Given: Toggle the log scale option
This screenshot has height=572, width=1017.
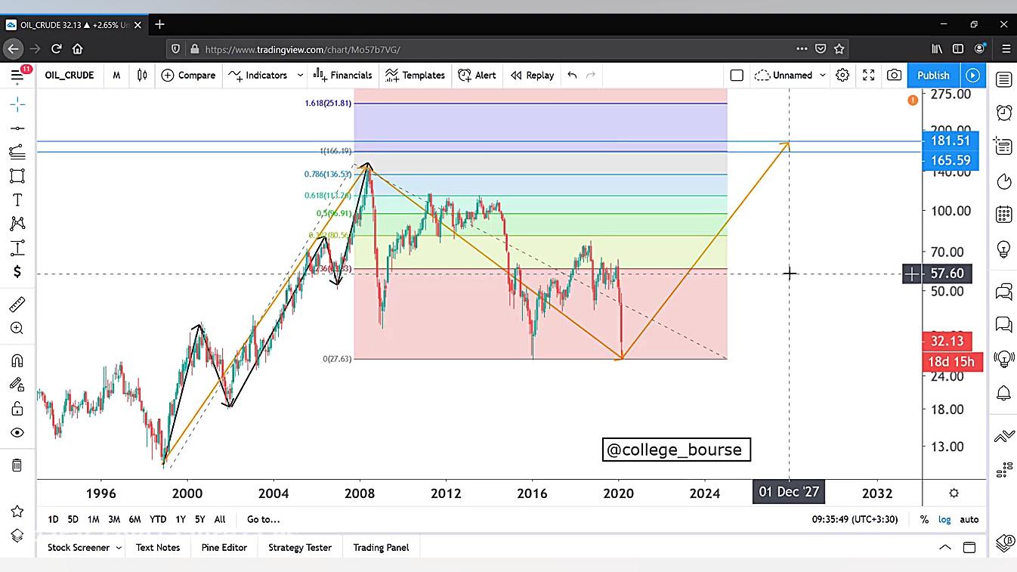Looking at the screenshot, I should (x=944, y=519).
